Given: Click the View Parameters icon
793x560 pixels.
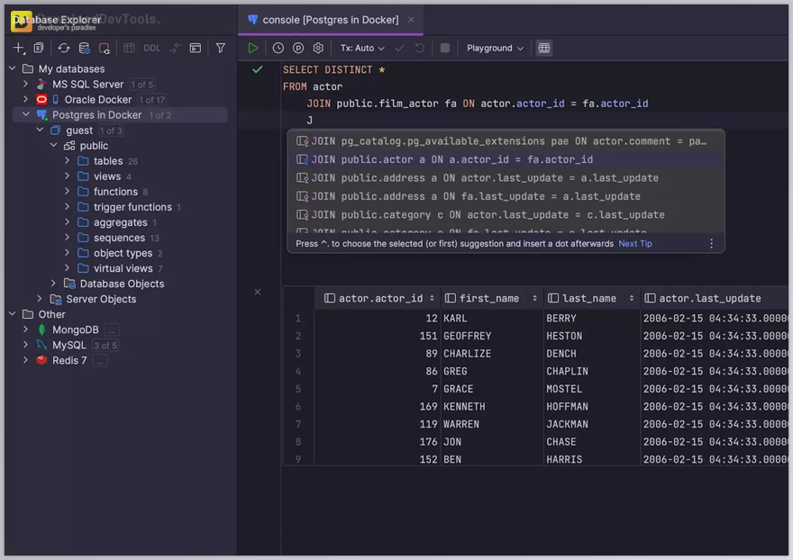Looking at the screenshot, I should point(298,48).
